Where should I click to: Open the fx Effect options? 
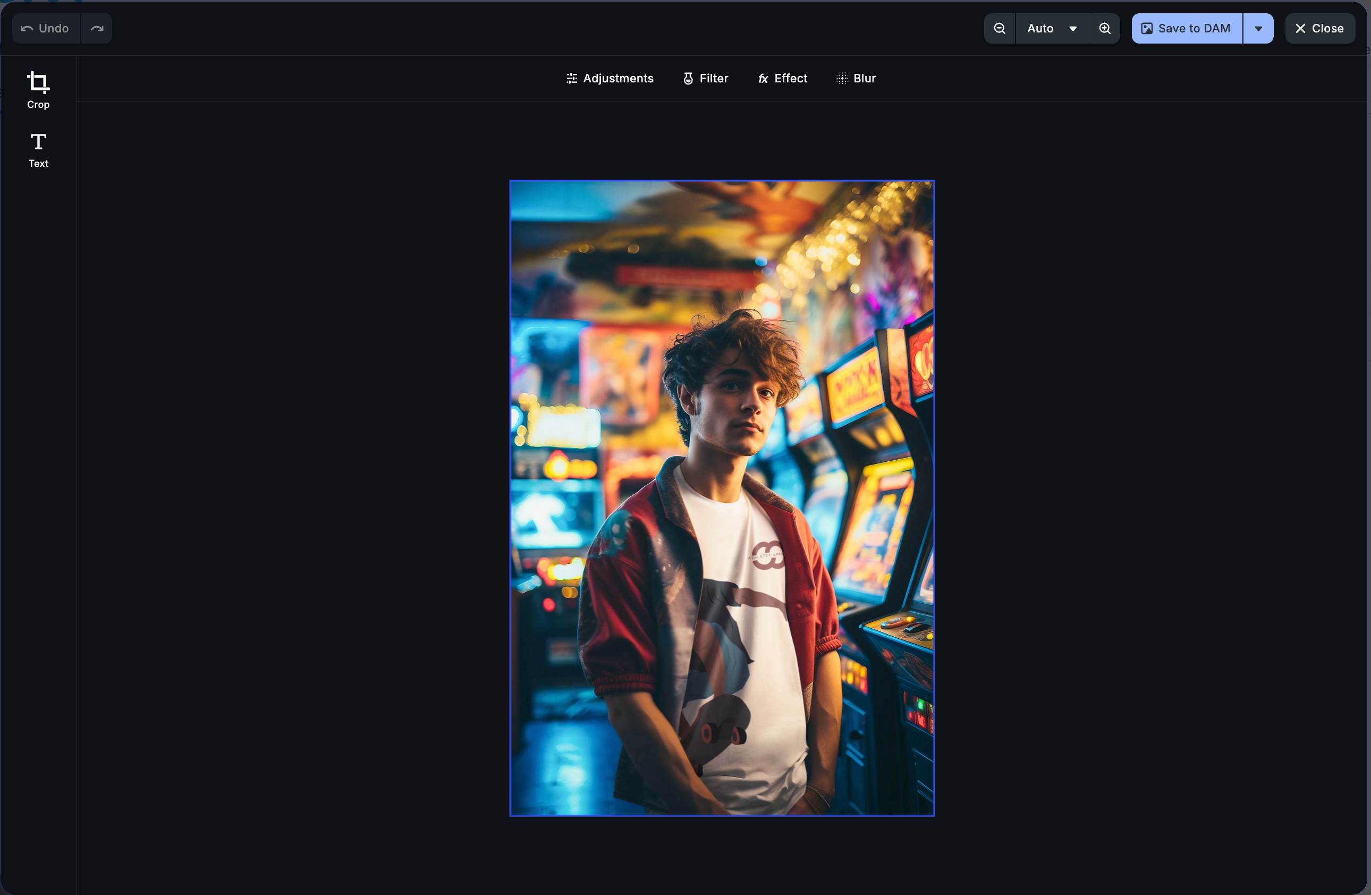[782, 78]
